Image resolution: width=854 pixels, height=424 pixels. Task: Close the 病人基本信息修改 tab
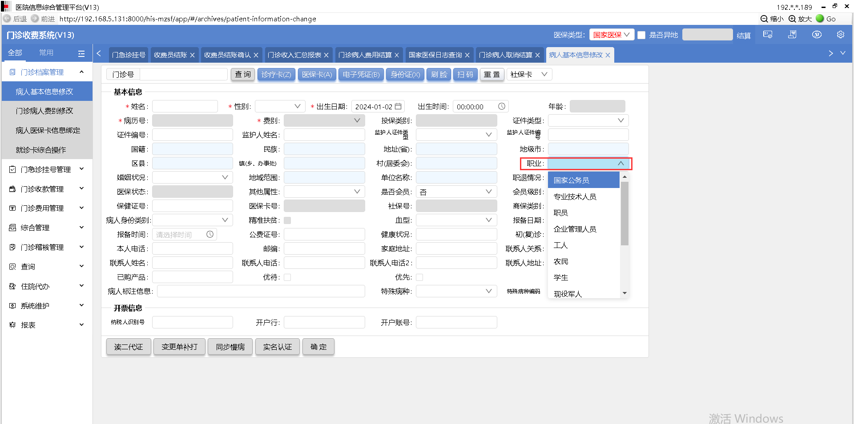tap(608, 55)
